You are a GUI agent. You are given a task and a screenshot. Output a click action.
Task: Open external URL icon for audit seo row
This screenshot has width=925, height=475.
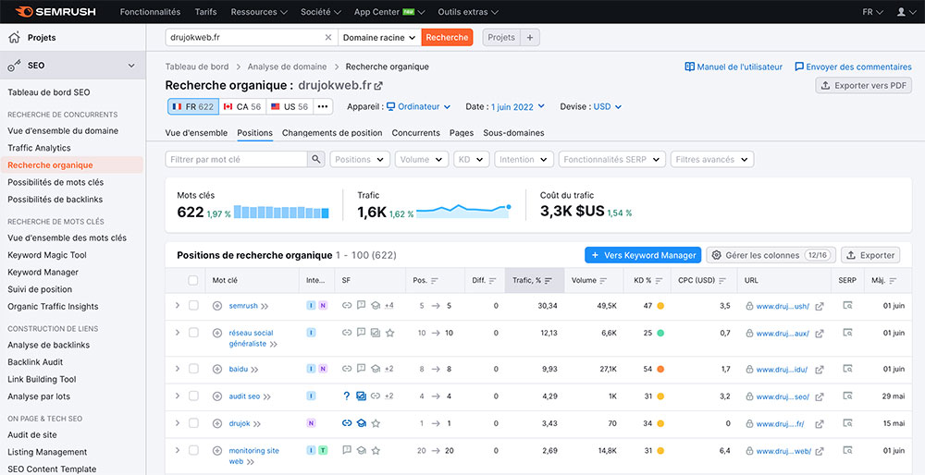click(x=820, y=396)
